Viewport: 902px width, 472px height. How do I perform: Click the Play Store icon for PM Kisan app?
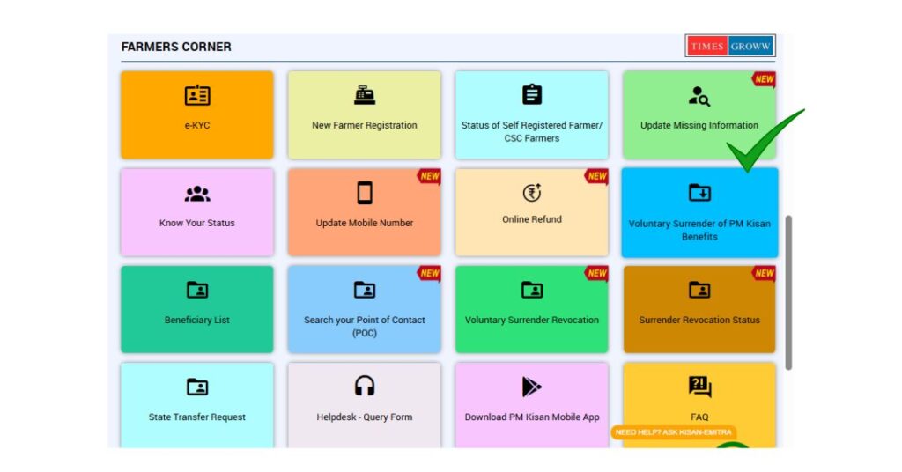coord(532,386)
